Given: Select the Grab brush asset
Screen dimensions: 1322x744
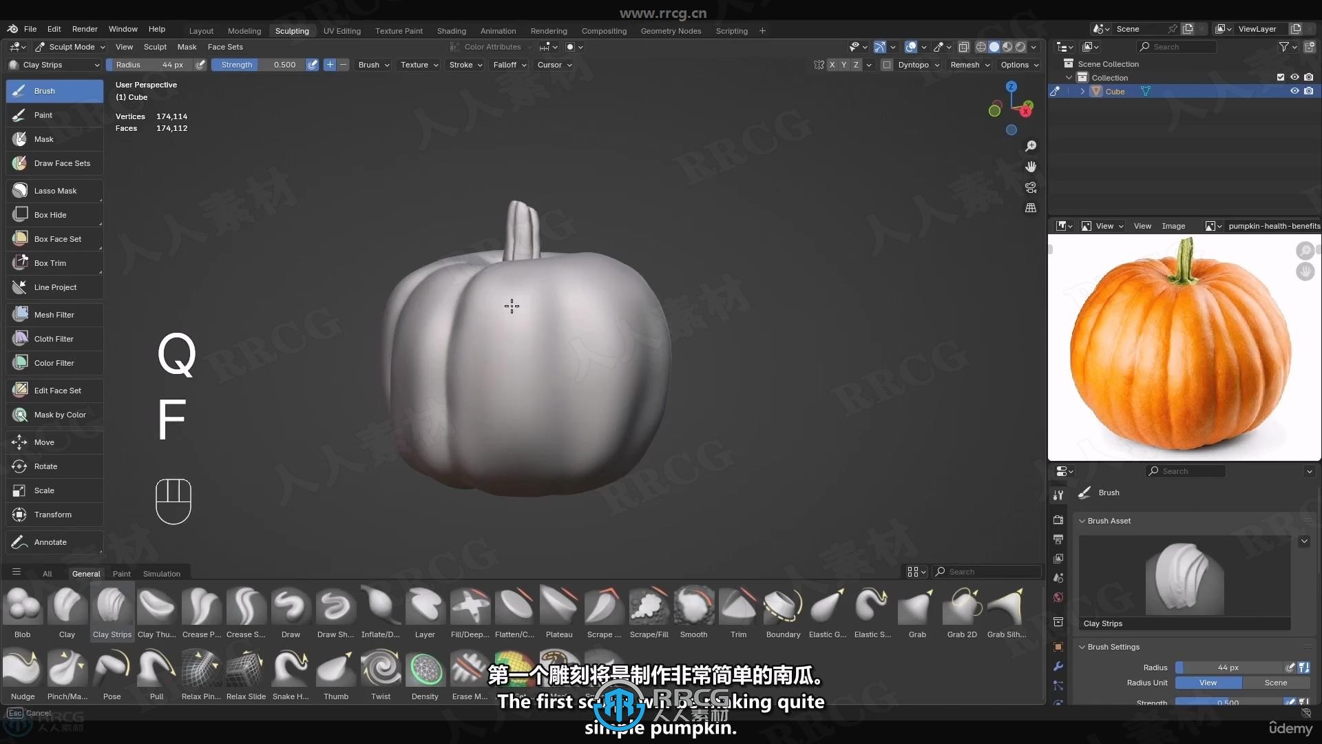Looking at the screenshot, I should point(917,612).
